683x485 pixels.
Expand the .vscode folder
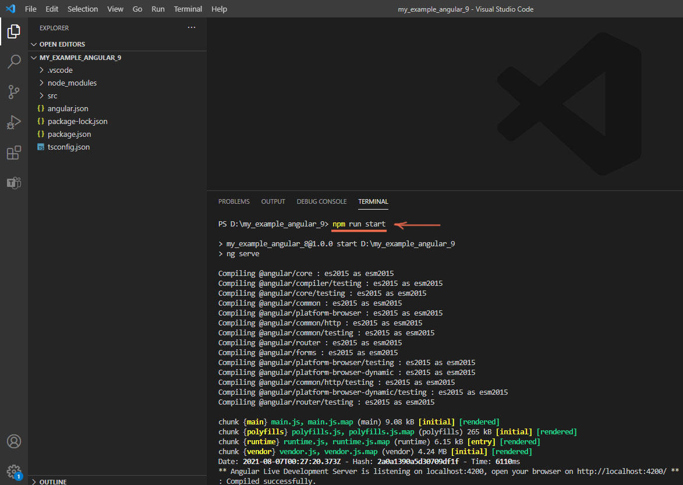click(x=60, y=70)
